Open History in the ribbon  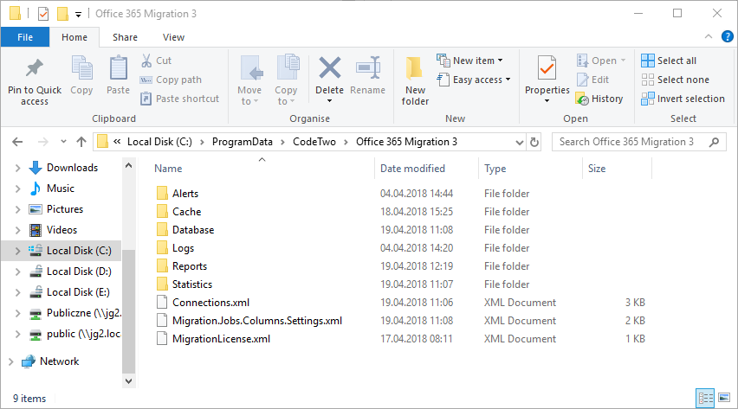tap(599, 99)
